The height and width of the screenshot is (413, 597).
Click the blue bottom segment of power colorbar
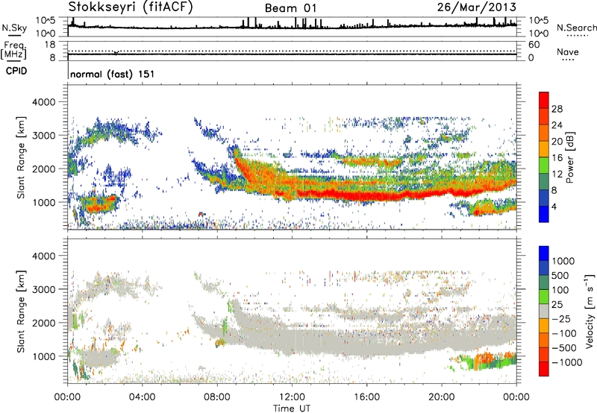pos(544,214)
